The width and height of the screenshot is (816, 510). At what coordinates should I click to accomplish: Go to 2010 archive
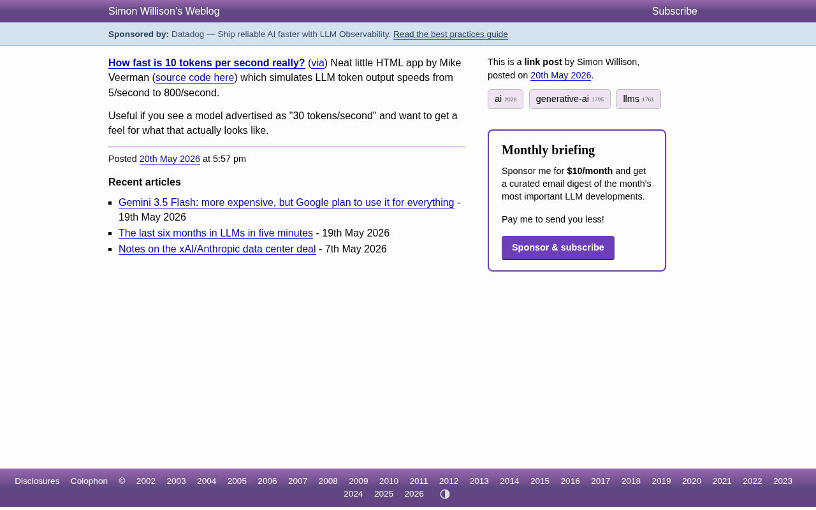pyautogui.click(x=389, y=481)
